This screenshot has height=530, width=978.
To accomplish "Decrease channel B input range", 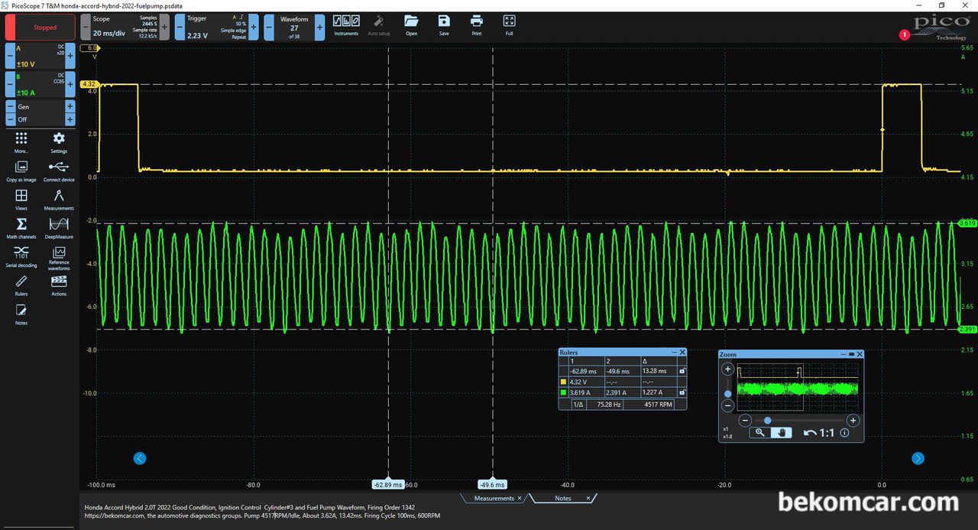I will (10, 84).
